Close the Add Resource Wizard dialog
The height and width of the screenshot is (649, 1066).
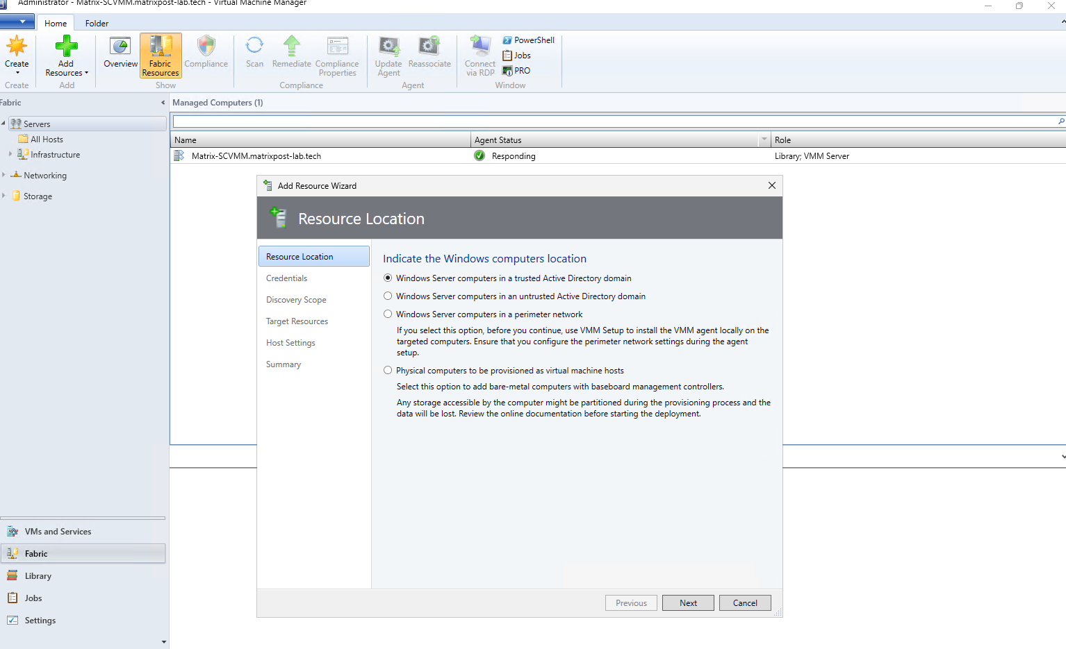tap(771, 185)
